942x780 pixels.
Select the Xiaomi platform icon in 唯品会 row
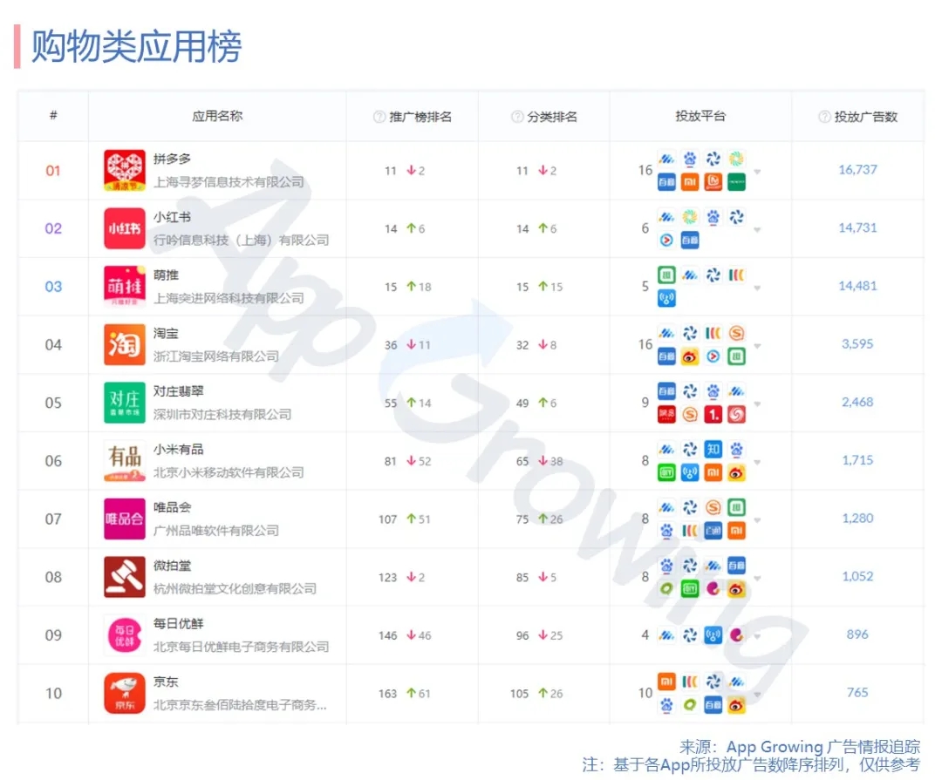coord(736,531)
